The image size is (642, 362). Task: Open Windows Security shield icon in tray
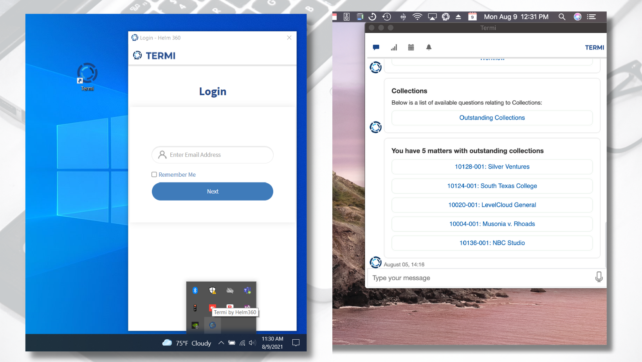tap(213, 290)
